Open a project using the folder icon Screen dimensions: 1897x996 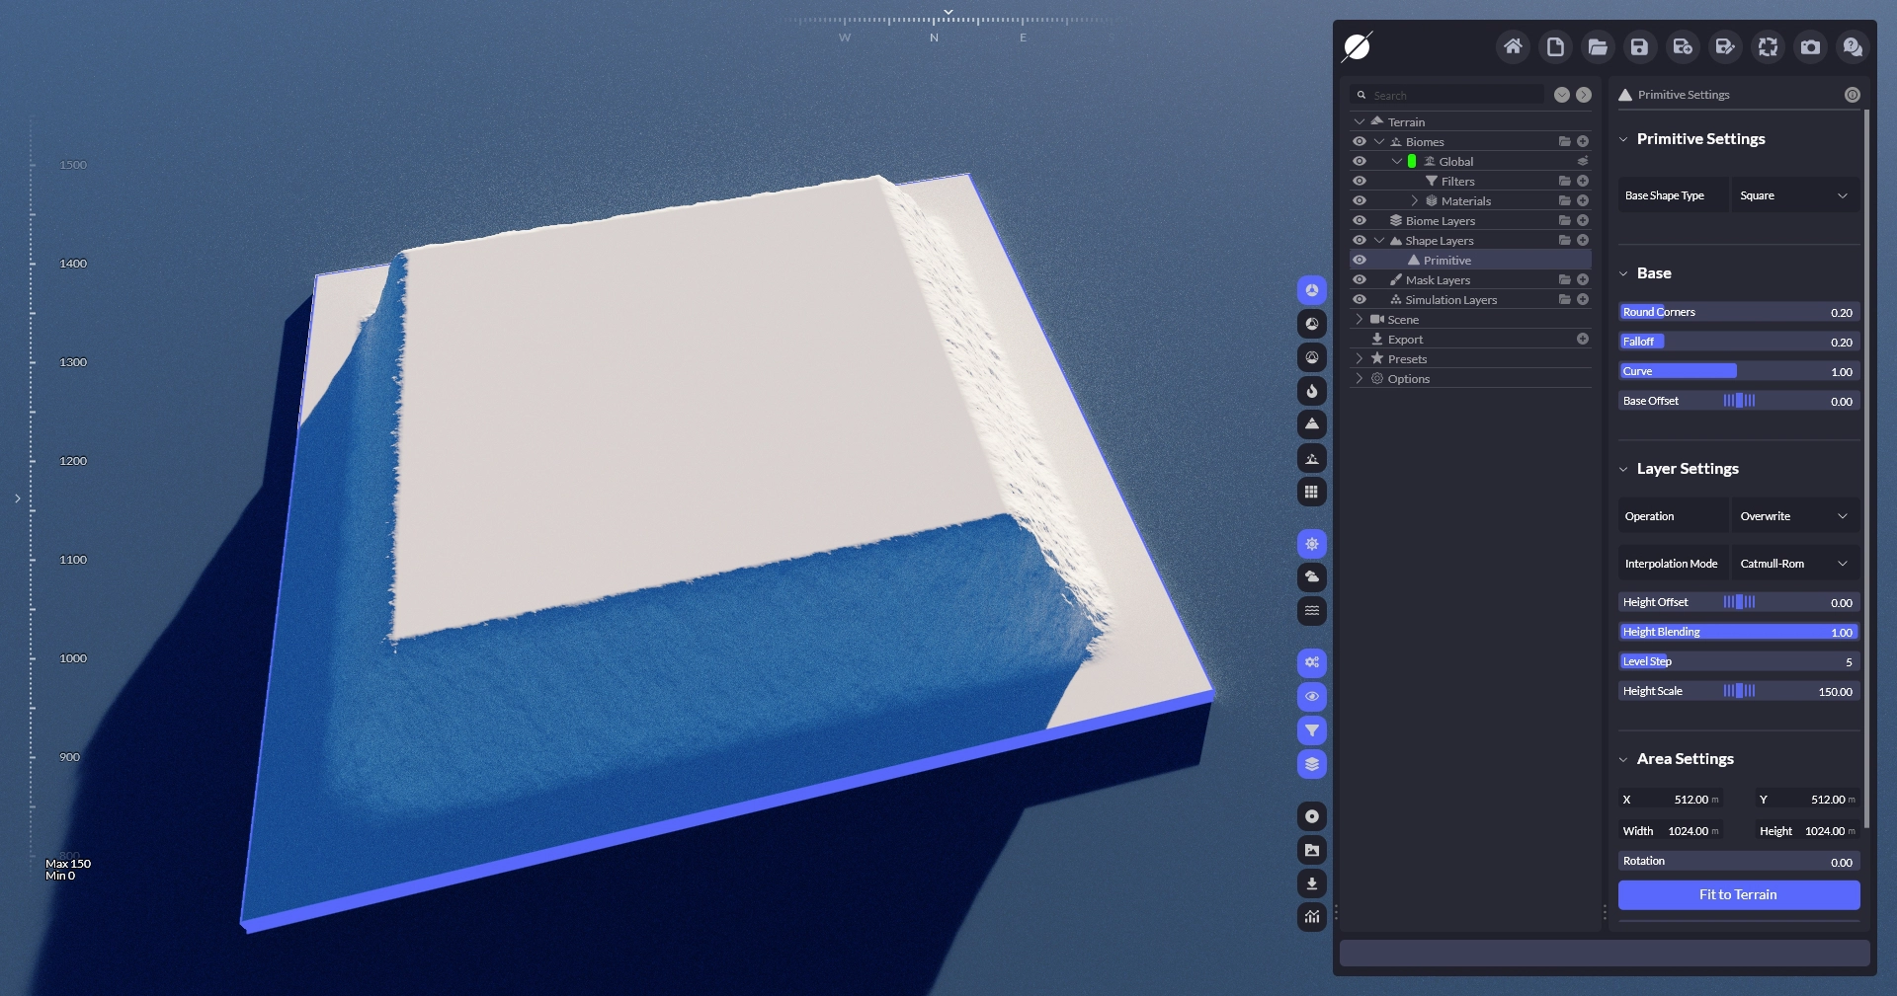tap(1598, 46)
